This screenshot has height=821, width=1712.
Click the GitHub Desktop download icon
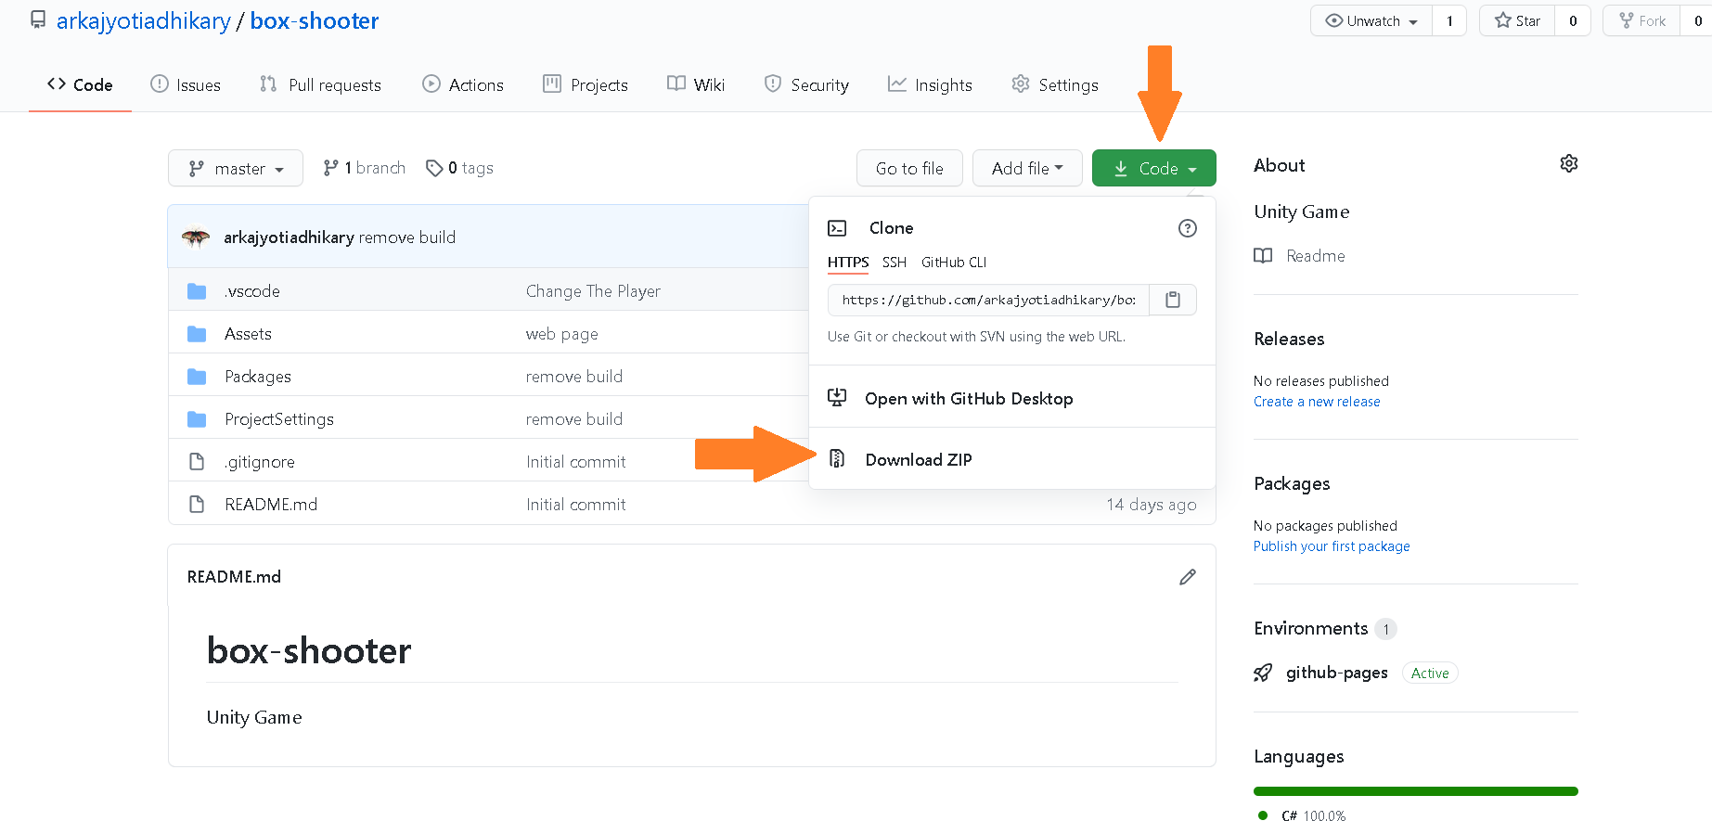837,397
